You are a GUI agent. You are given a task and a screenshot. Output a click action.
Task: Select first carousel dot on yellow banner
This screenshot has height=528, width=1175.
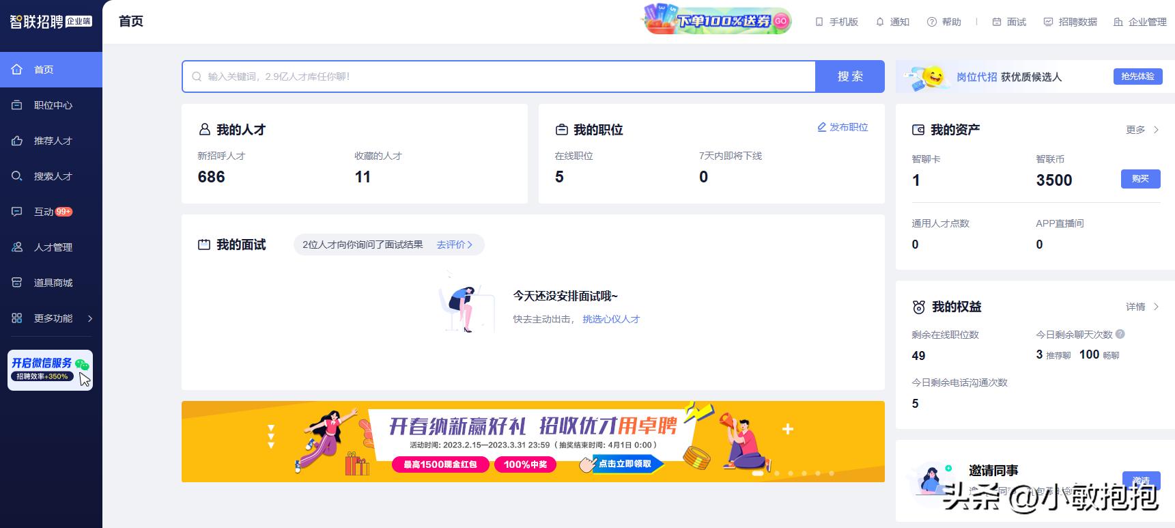click(x=757, y=473)
